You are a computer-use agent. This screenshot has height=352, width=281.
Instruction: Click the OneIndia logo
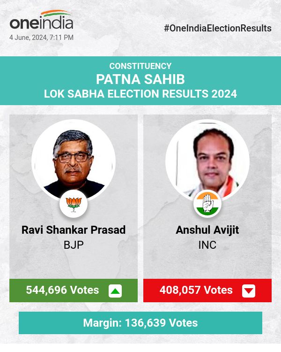point(41,23)
